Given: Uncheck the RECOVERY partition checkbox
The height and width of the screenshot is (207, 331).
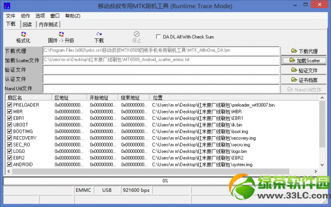Looking at the screenshot, I should click(x=10, y=138).
